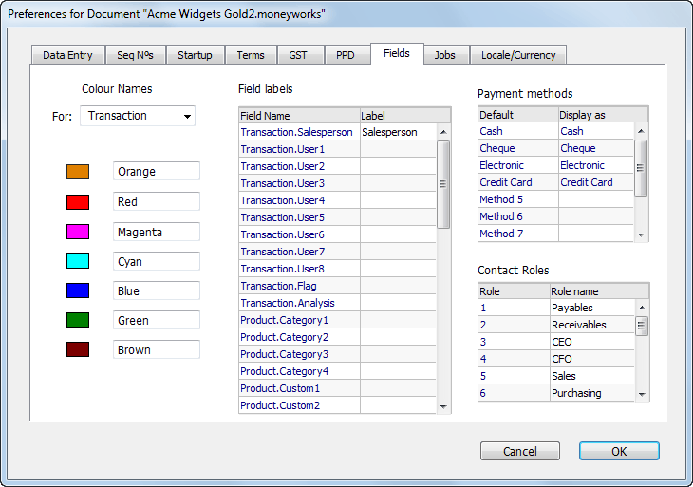The image size is (693, 487).
Task: Click the Field labels scroll down arrow
Action: click(443, 406)
